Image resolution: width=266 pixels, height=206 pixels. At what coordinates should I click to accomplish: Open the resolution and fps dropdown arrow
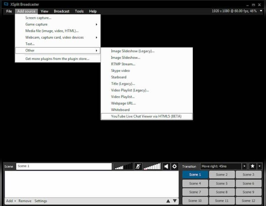[261, 11]
